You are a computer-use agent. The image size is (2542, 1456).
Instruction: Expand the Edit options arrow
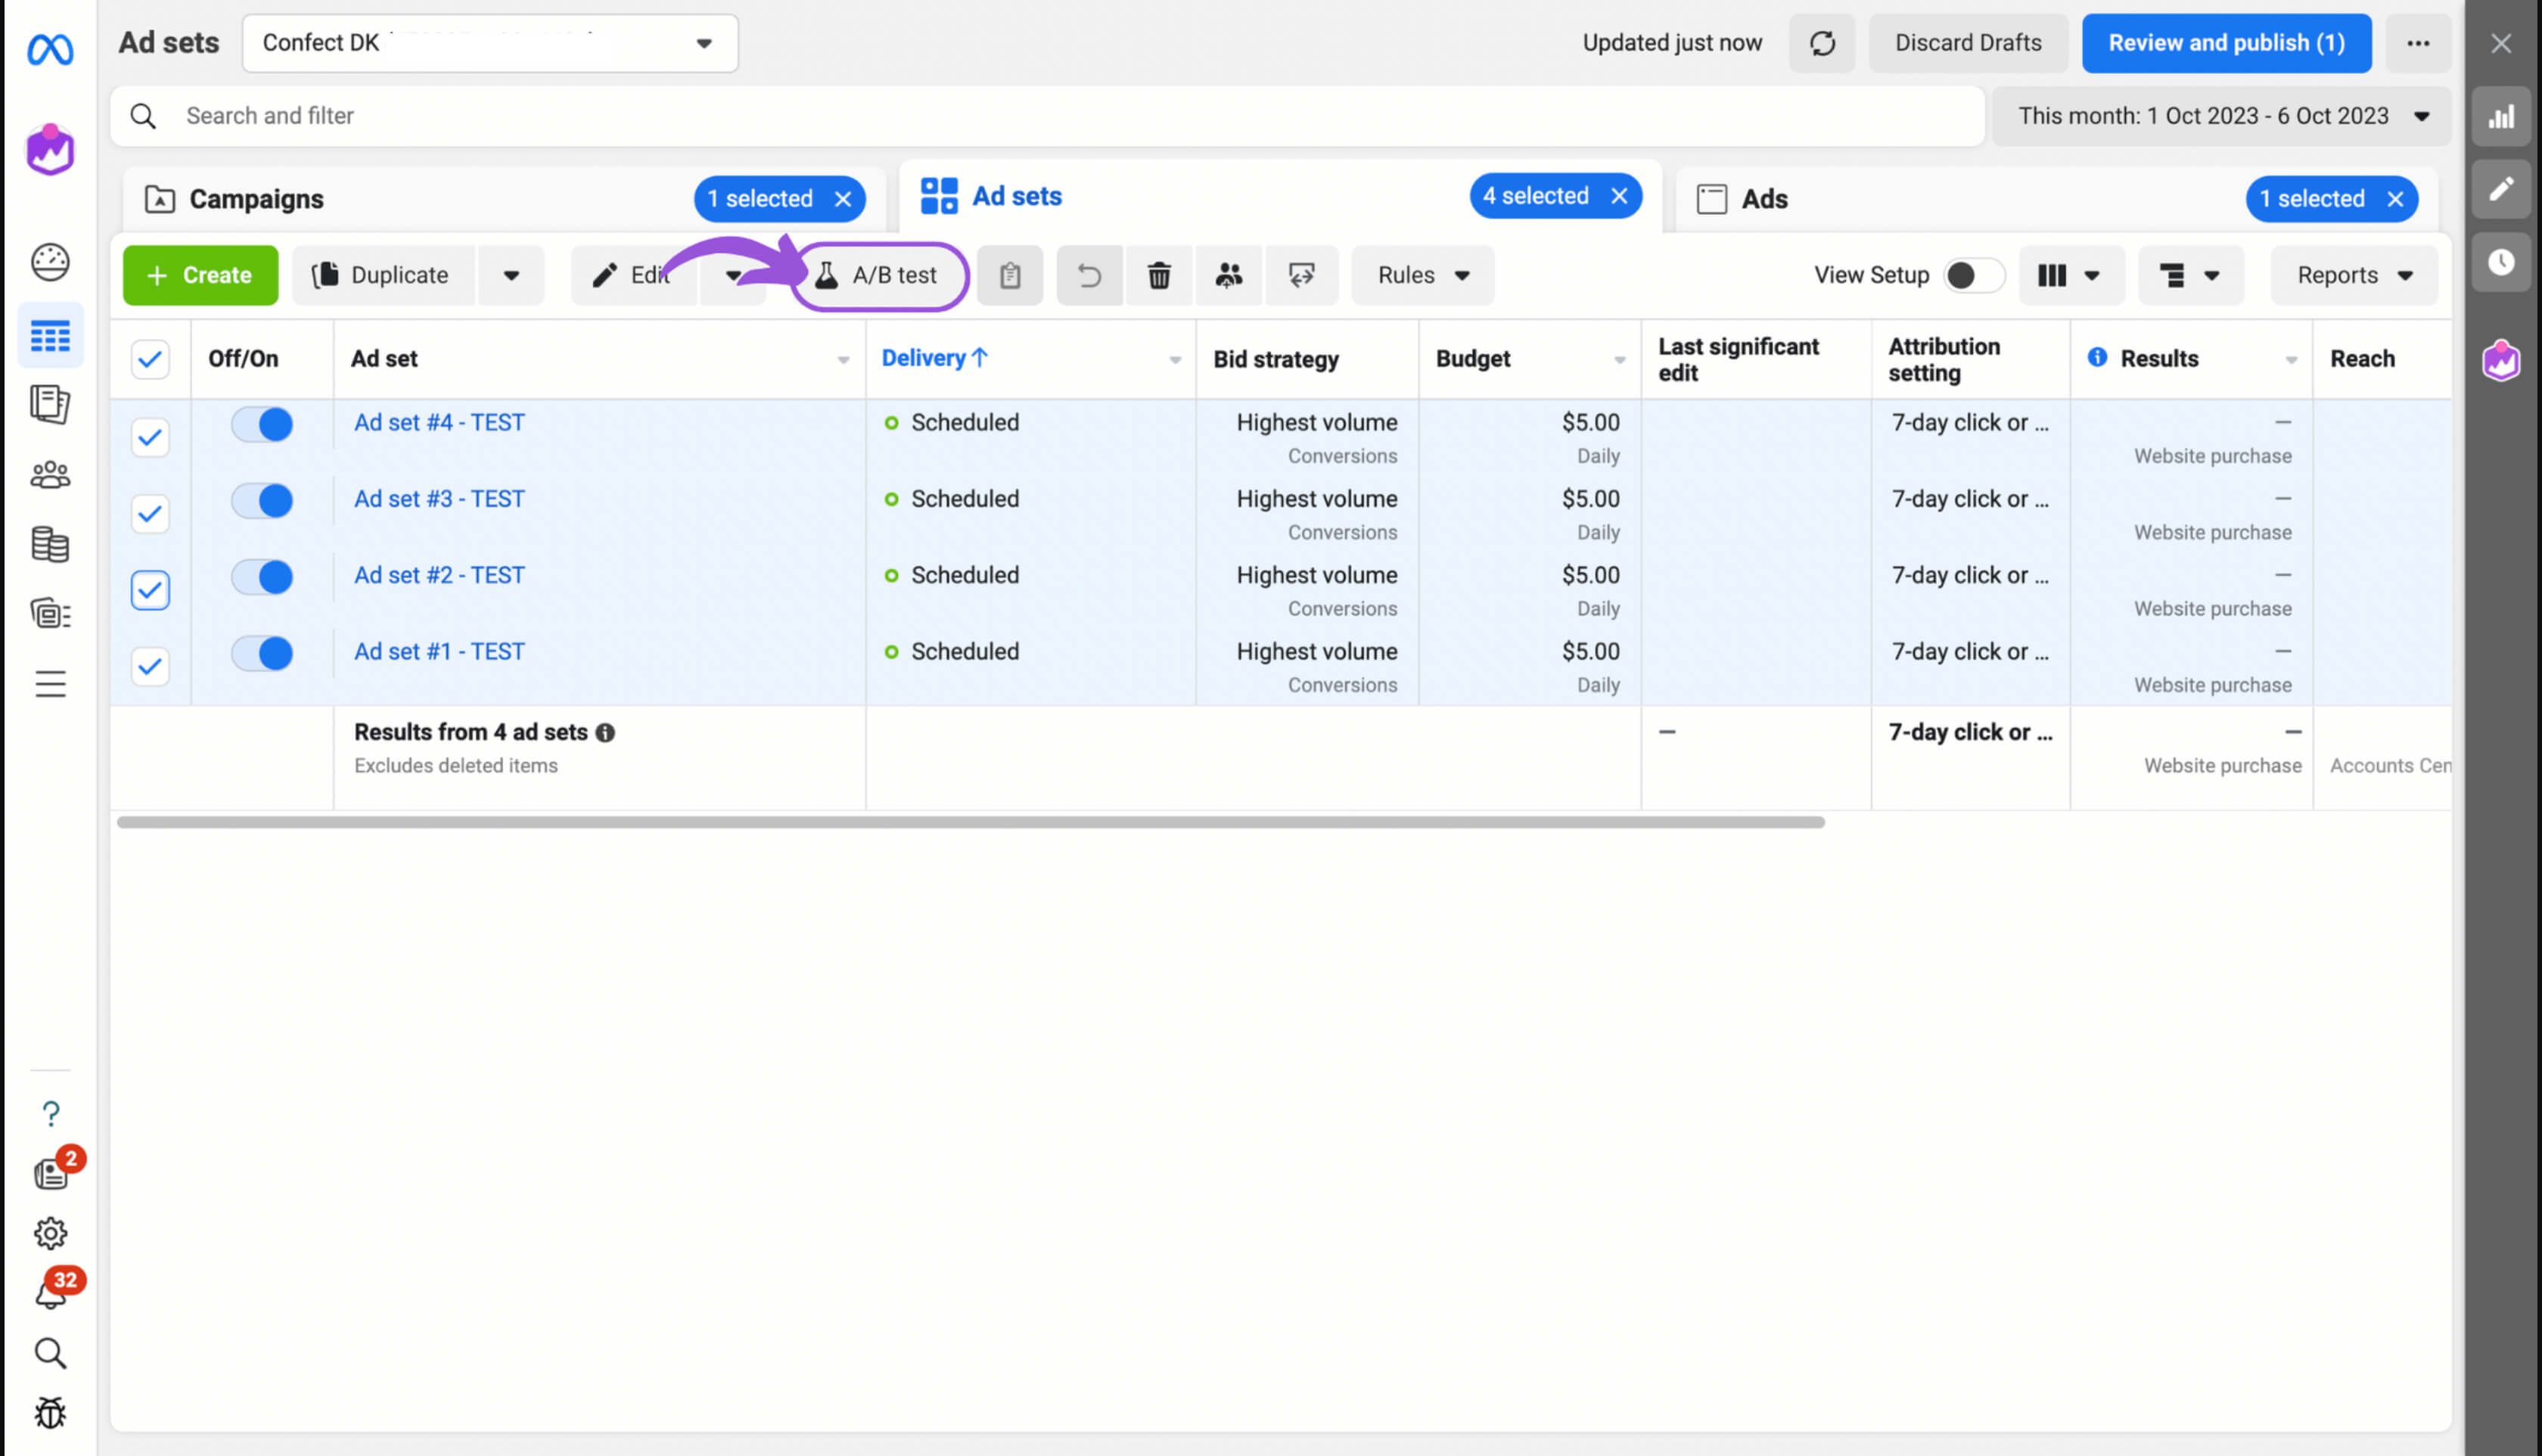click(732, 275)
